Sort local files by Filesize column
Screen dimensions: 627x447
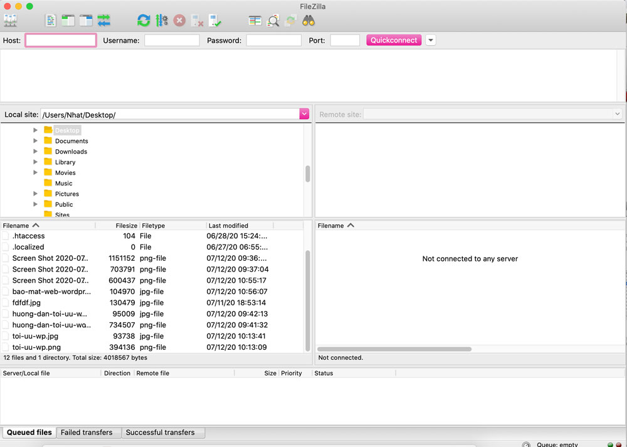click(118, 226)
